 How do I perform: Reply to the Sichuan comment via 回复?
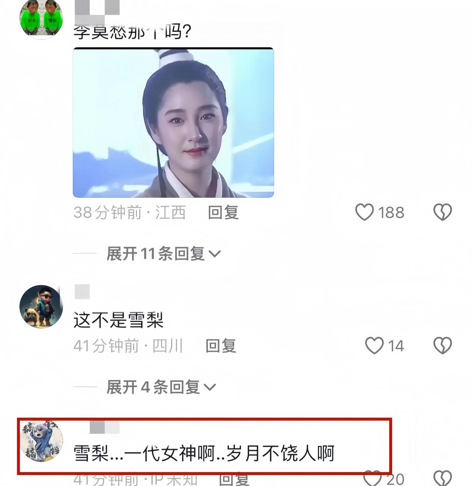pyautogui.click(x=221, y=346)
